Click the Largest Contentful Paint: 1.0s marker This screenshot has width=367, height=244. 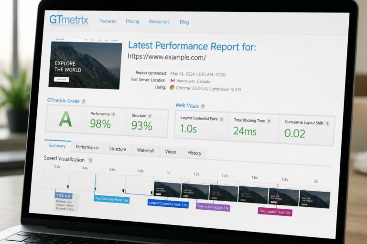coord(168,204)
